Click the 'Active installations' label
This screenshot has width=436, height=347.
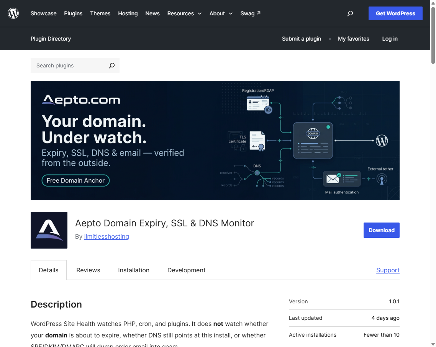point(313,335)
